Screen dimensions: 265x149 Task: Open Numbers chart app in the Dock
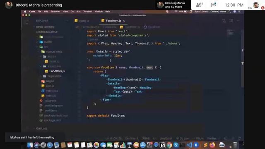pyautogui.click(x=123, y=145)
